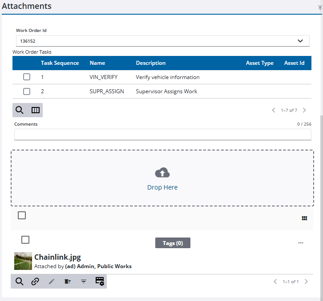Viewport: 323px width, 301px height.
Task: Click the search icon under Work Order Tasks
Action: pos(20,110)
